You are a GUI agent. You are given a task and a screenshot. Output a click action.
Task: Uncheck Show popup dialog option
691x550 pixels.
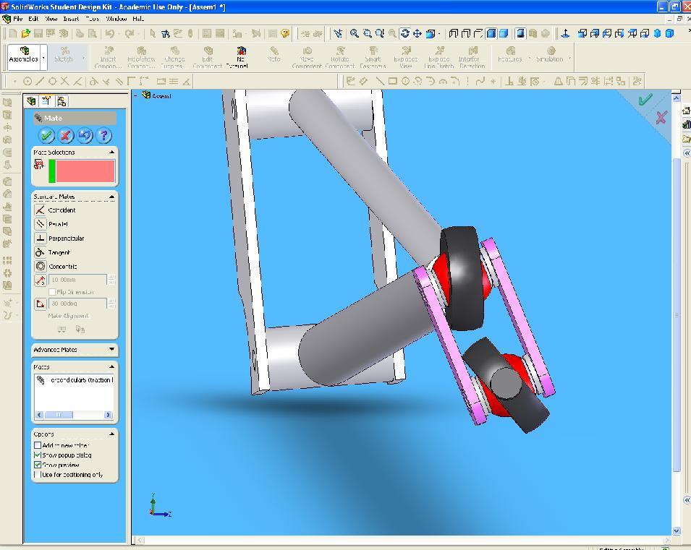coord(38,455)
